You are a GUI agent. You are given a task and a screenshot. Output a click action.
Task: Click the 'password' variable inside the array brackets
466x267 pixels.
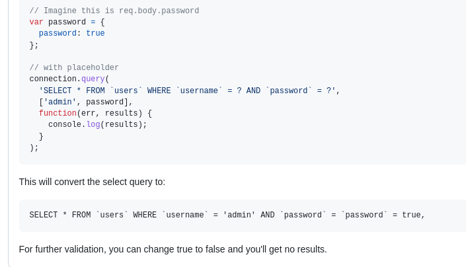pyautogui.click(x=104, y=102)
